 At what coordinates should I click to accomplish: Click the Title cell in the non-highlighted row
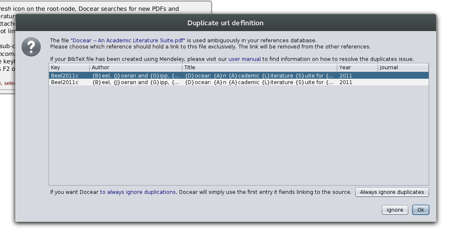coord(260,82)
